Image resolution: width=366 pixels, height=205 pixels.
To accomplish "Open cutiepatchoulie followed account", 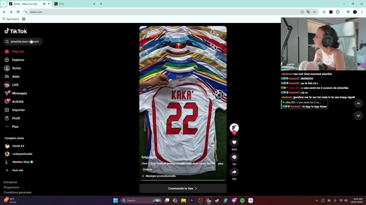I will click(x=22, y=154).
